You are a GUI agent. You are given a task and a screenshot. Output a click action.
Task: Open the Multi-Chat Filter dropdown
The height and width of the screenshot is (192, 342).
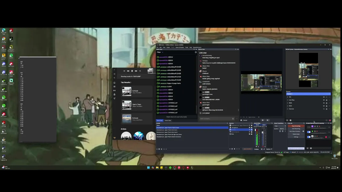point(160,52)
